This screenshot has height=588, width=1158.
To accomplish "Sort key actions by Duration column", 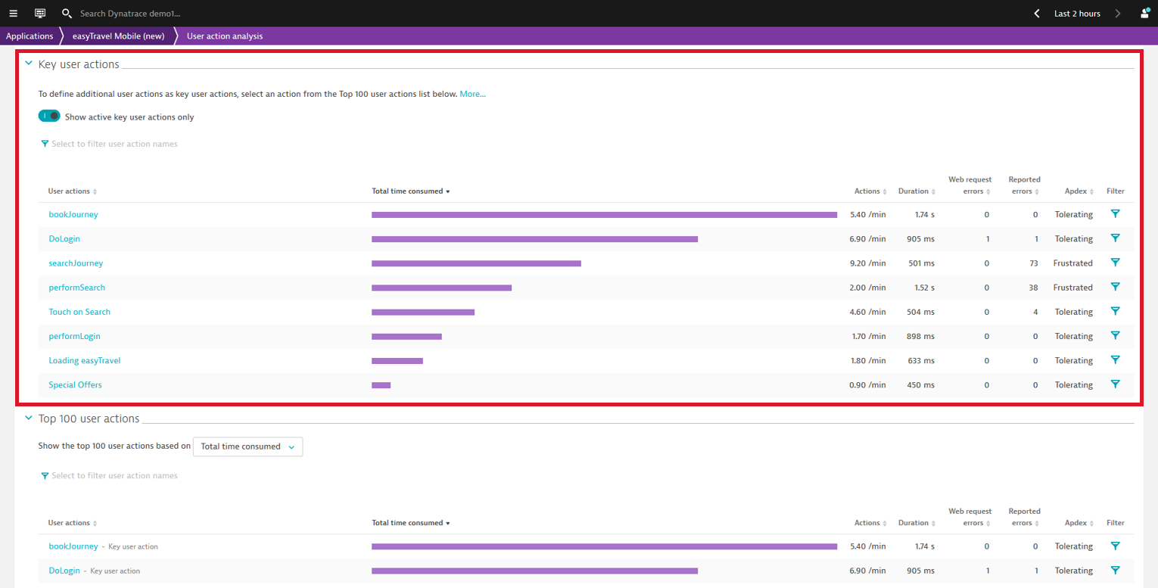I will (917, 191).
